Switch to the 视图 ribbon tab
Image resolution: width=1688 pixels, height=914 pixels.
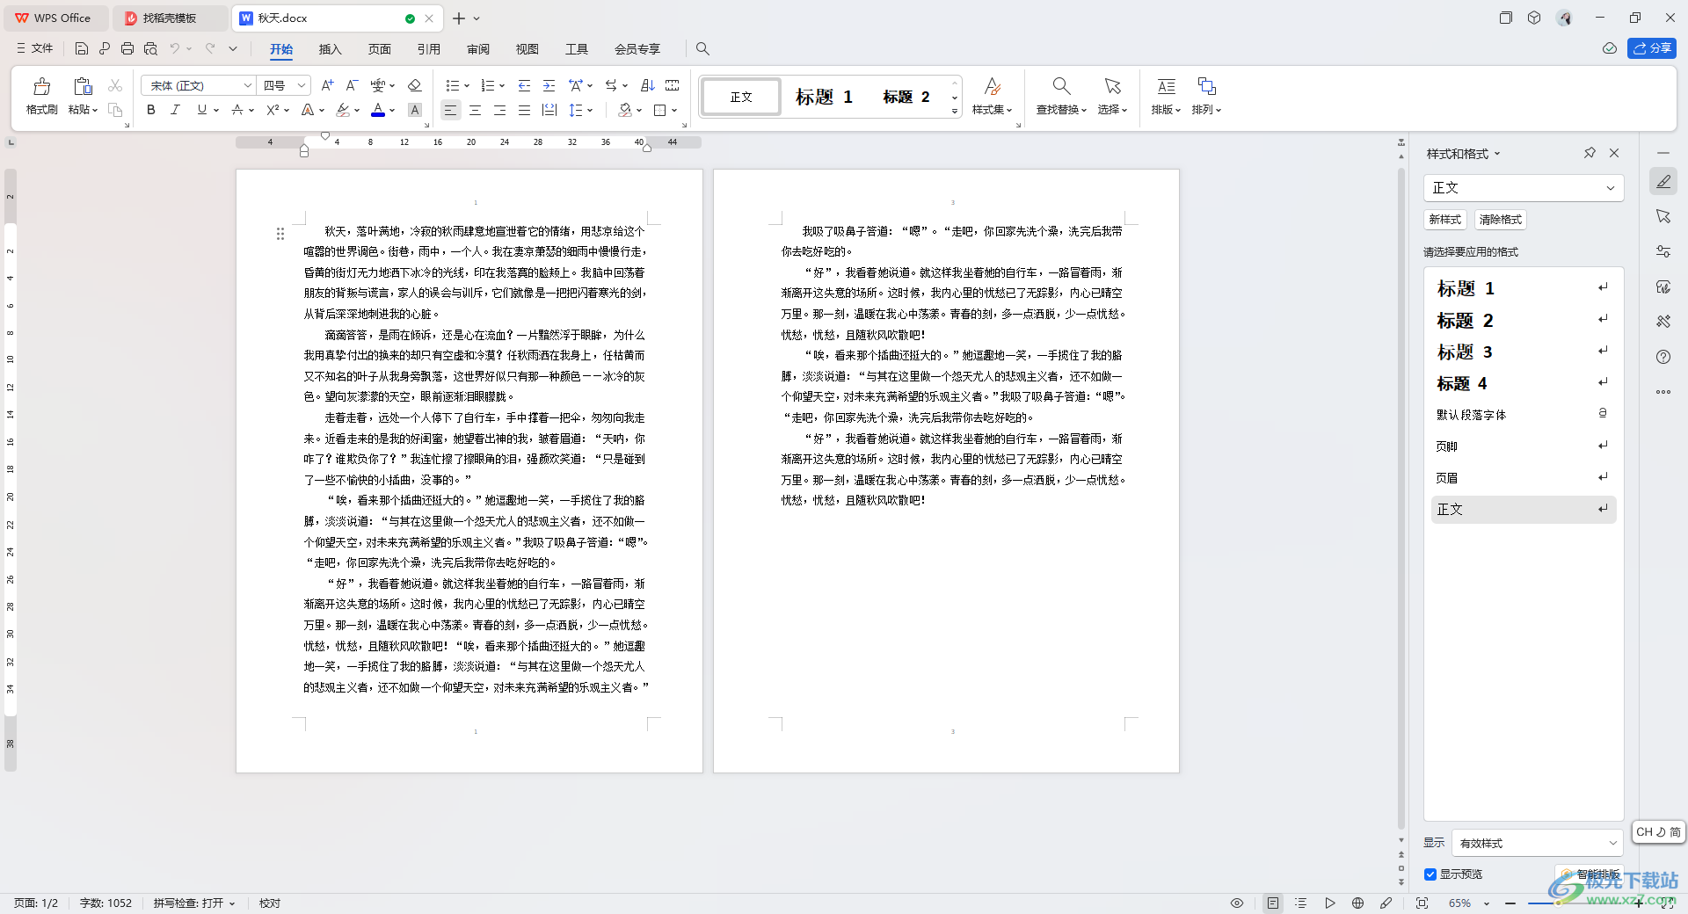527,49
